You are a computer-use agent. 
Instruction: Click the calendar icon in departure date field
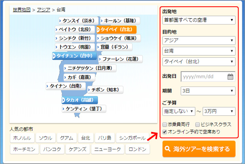click(231, 77)
